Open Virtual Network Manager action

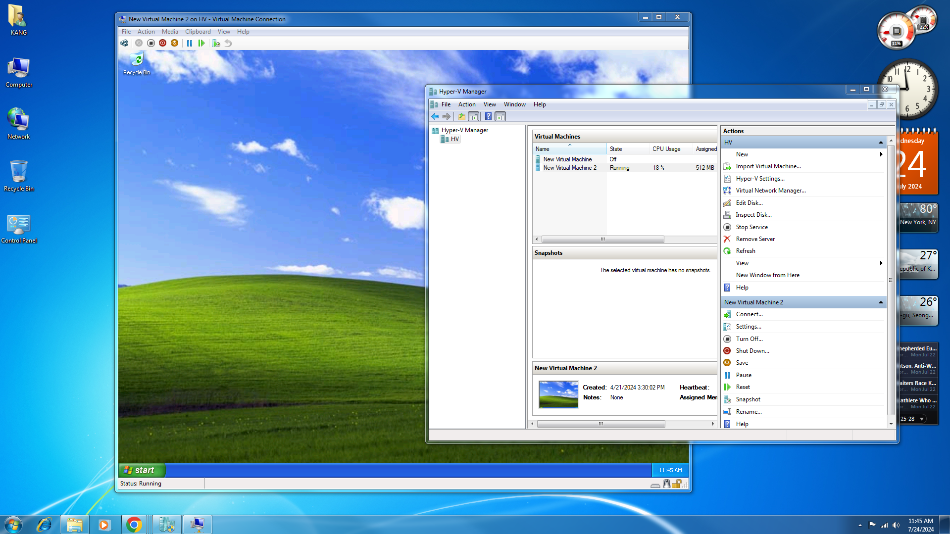click(x=770, y=191)
